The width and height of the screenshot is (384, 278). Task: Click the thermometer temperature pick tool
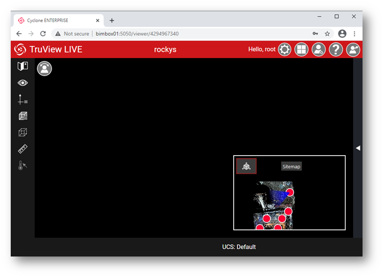coord(22,165)
